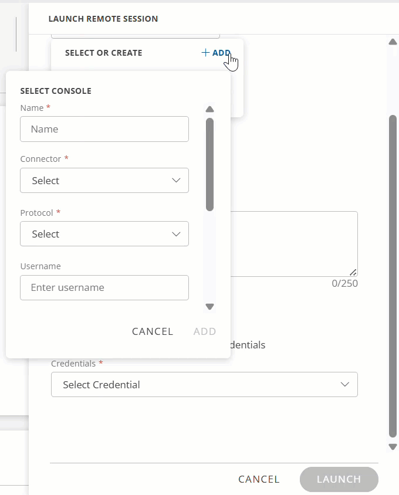This screenshot has width=399, height=495.
Task: Click the main panel scroll up arrow
Action: [x=393, y=42]
